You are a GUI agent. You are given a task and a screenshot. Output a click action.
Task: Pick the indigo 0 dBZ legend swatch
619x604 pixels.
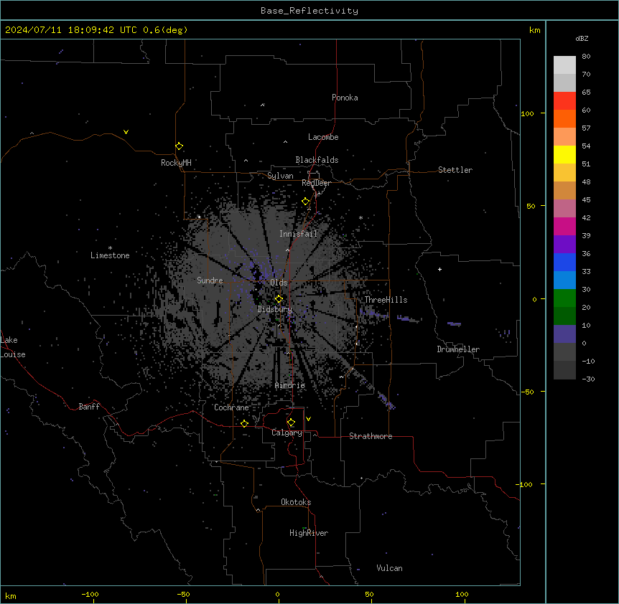pos(564,334)
